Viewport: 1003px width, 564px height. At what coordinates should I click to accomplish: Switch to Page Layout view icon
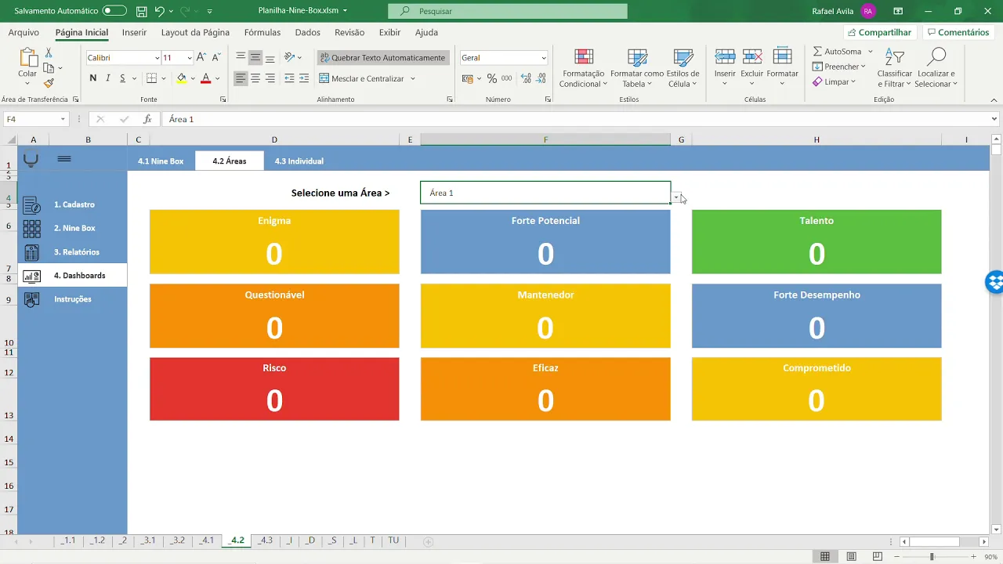pyautogui.click(x=851, y=556)
